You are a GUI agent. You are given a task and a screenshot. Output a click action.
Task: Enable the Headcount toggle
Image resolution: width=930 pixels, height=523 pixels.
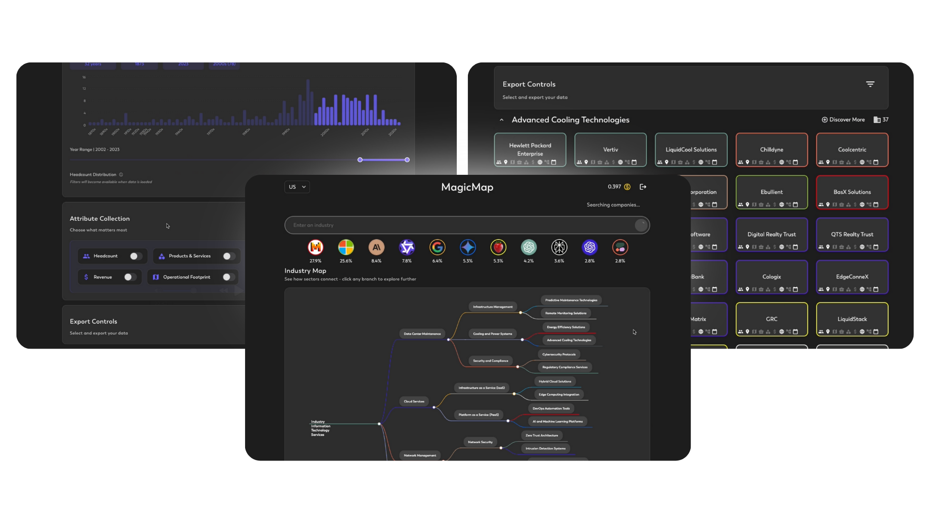(x=136, y=256)
